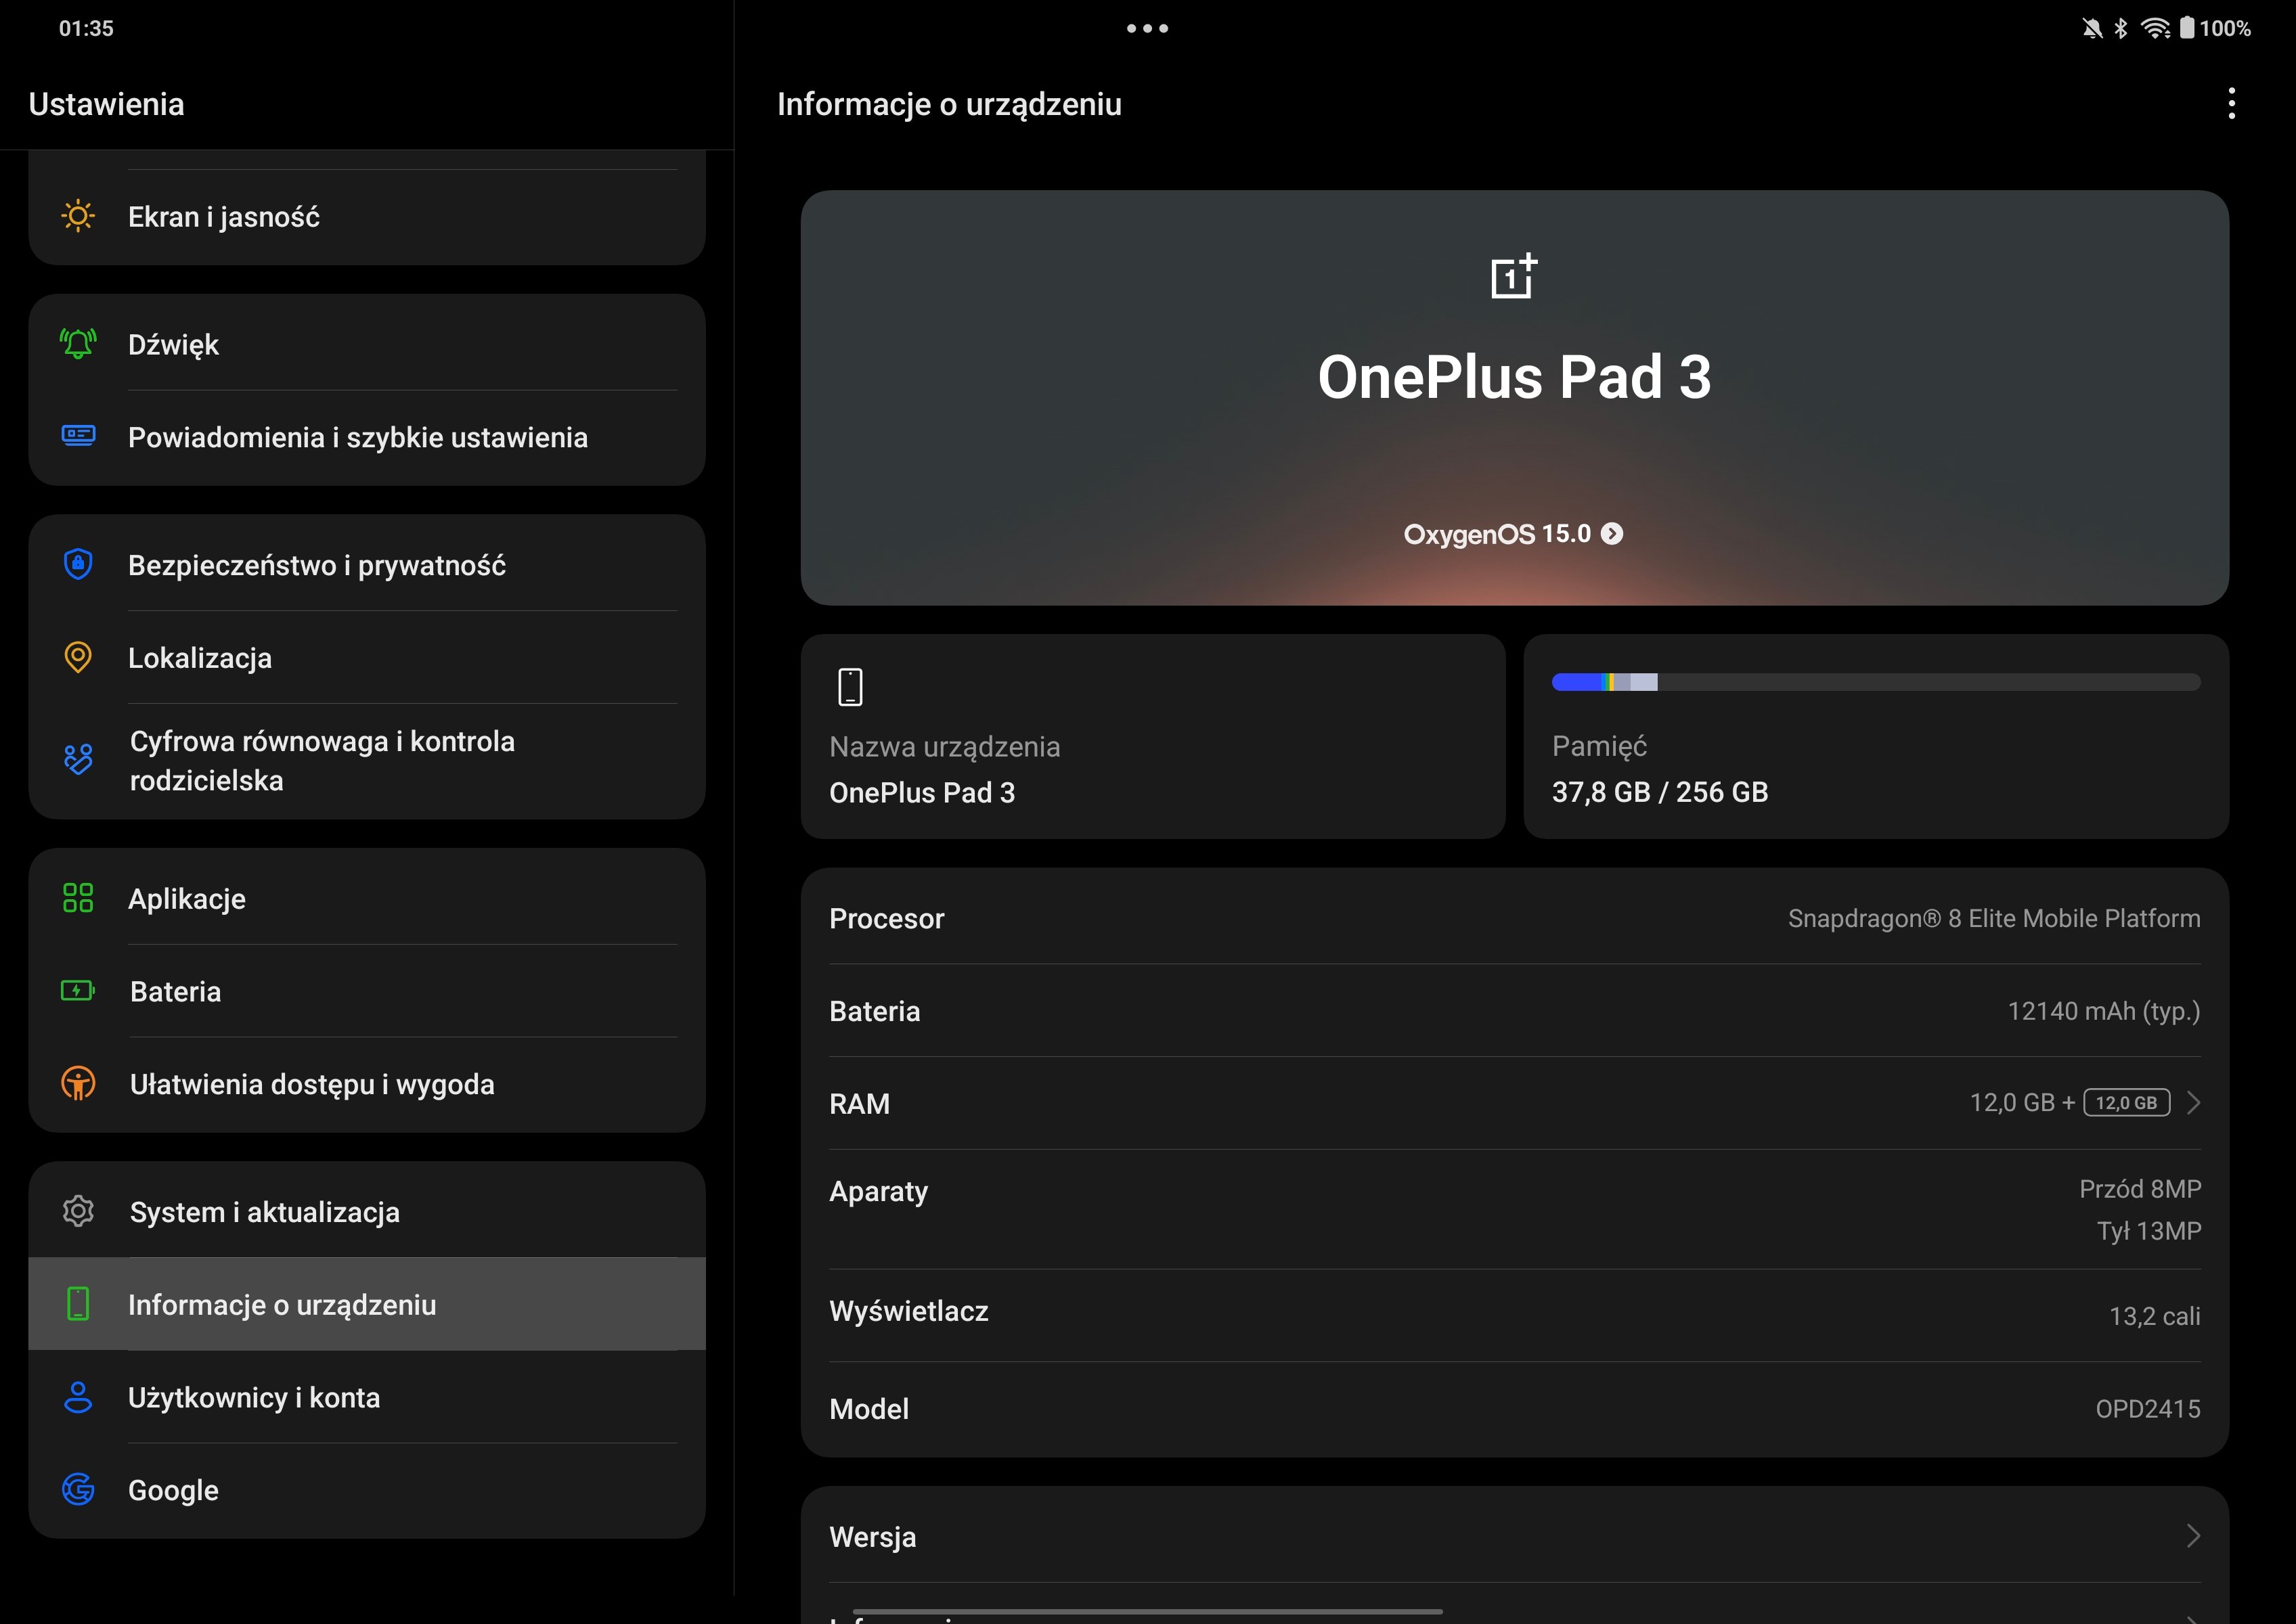The image size is (2296, 1624).
Task: Select Bateria in the sidebar
Action: point(367,991)
